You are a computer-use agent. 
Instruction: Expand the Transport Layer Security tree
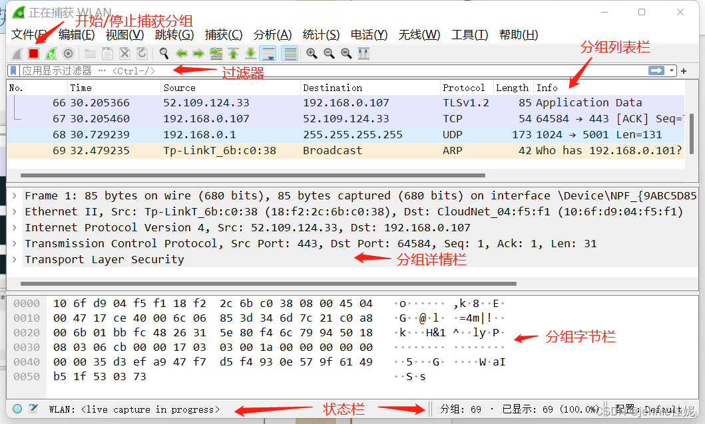click(15, 259)
